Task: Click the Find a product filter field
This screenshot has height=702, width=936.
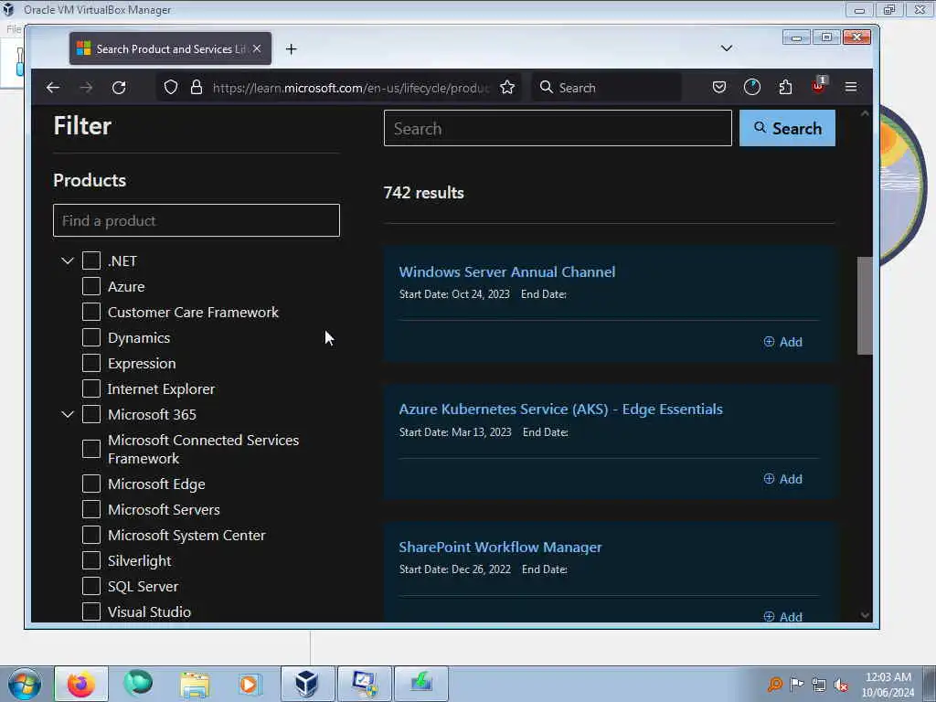Action: tap(197, 221)
